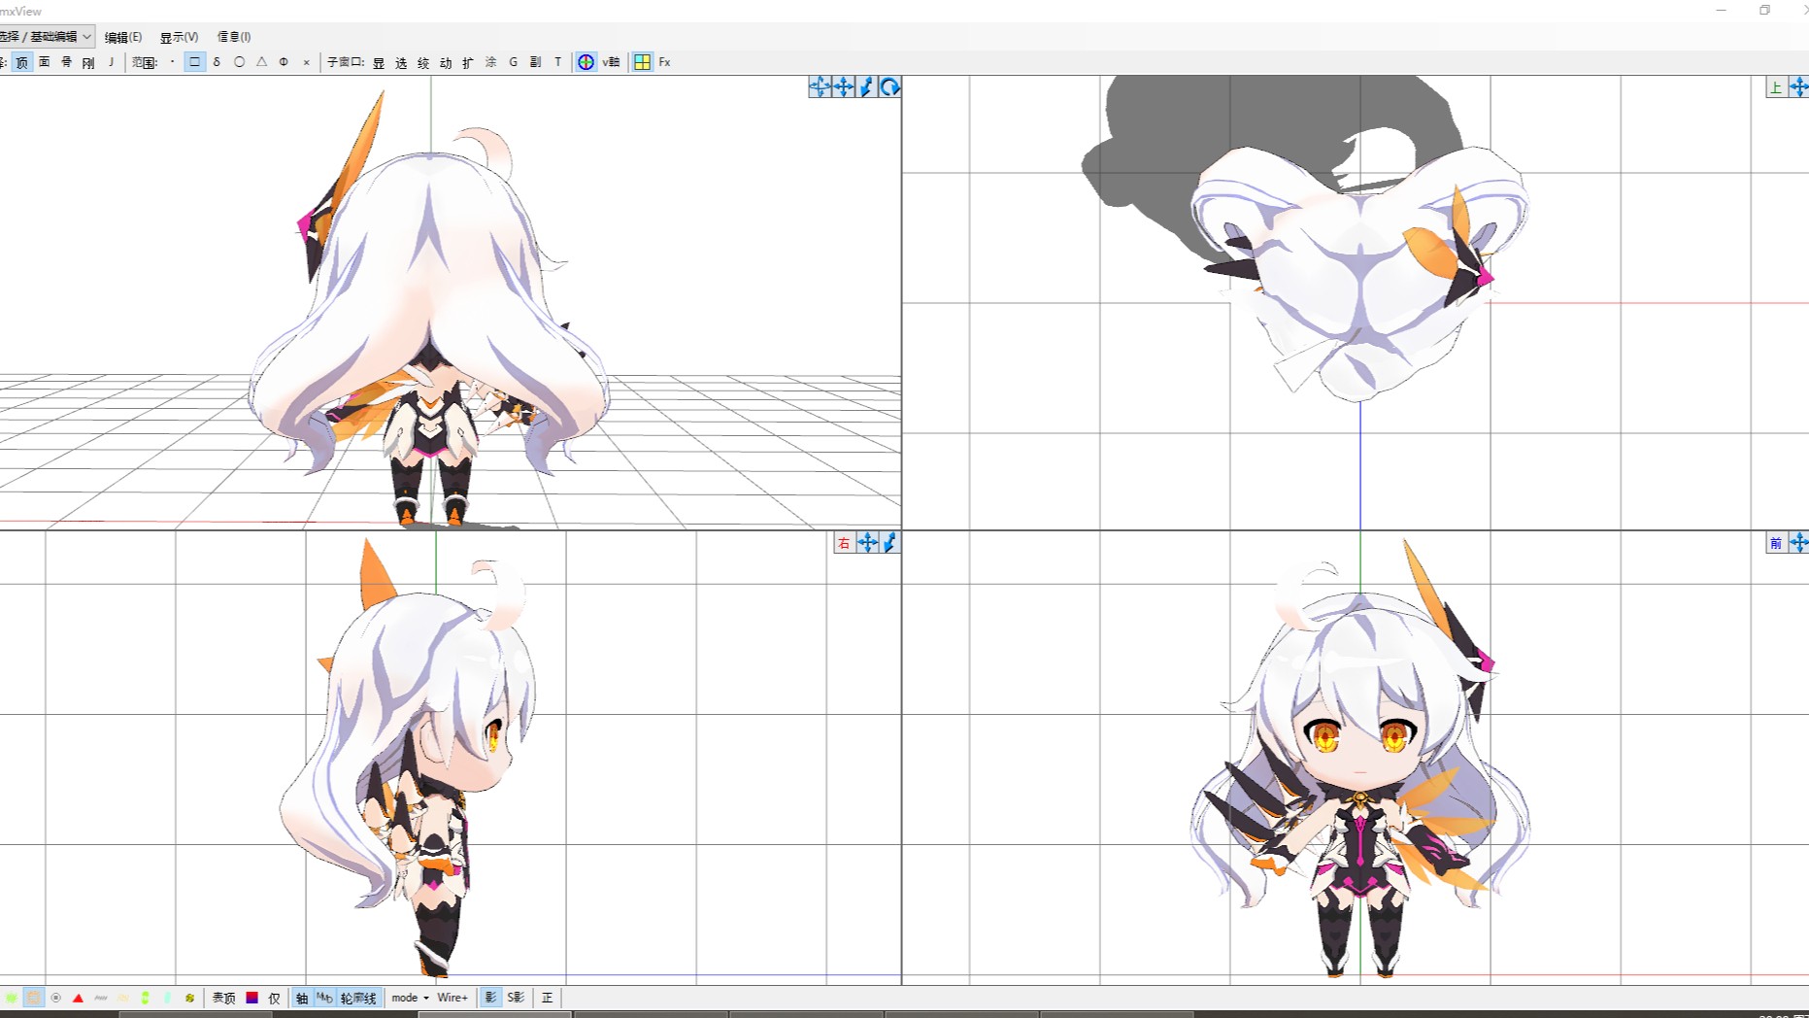Click the perspective view rotate icon
Screen dimensions: 1809x1018
tap(820, 87)
